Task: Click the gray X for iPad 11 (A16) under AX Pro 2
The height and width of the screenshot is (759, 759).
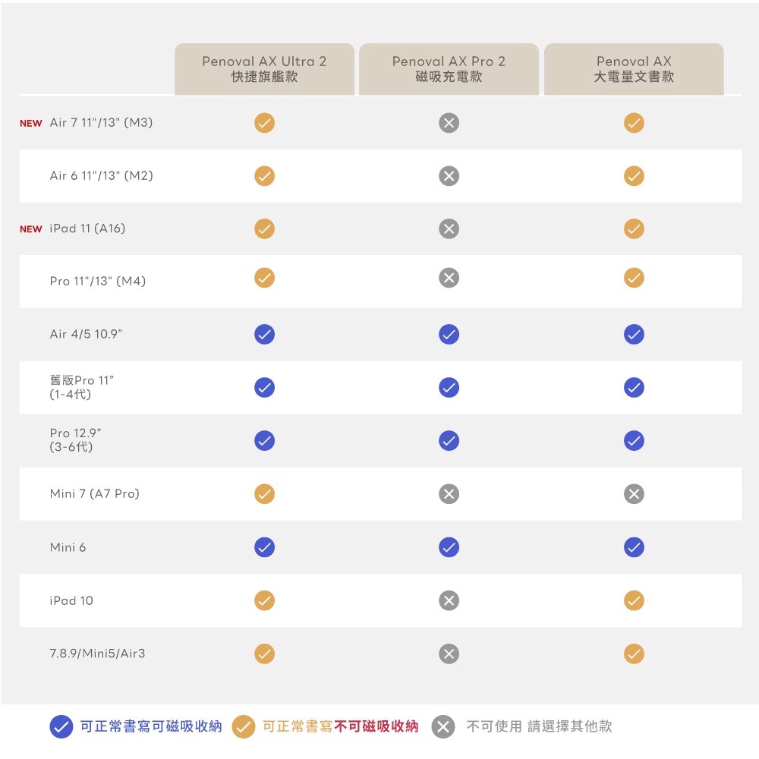Action: (449, 228)
